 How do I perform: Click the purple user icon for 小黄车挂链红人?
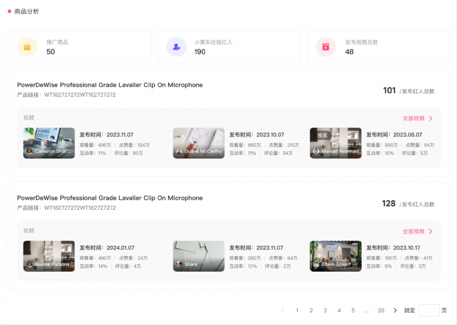176,47
